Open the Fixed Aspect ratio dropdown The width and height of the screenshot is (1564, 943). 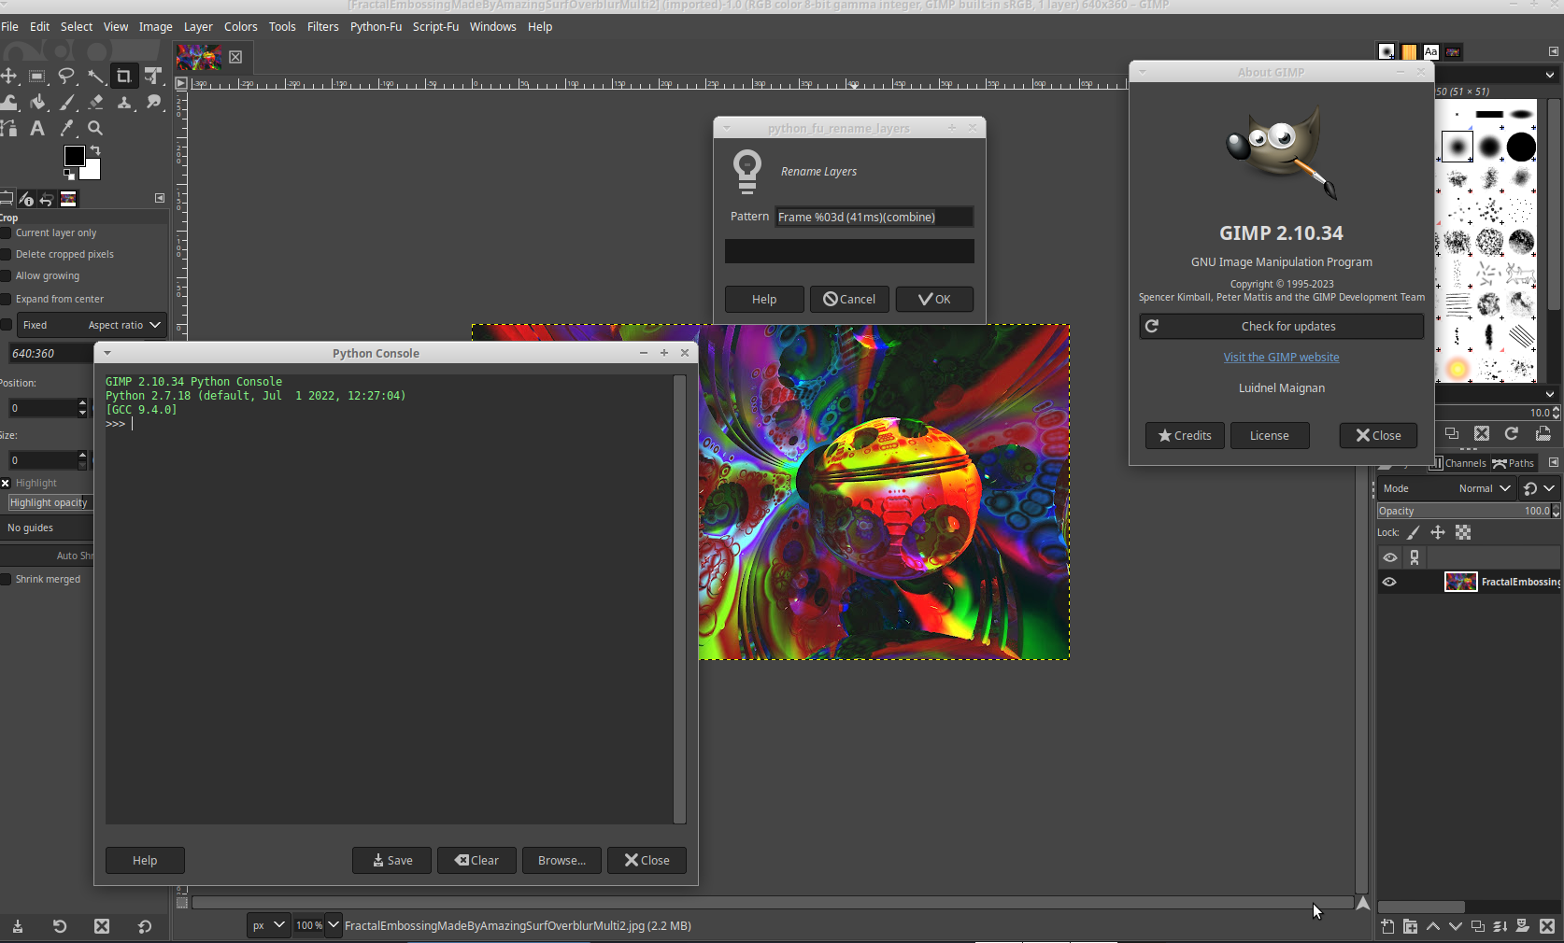click(125, 325)
